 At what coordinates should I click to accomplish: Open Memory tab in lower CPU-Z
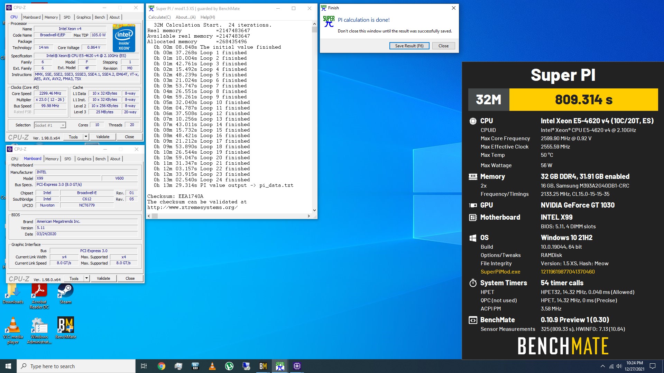pyautogui.click(x=52, y=159)
